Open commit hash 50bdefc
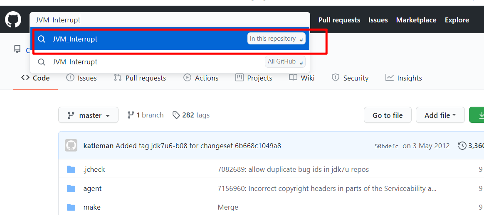This screenshot has width=484, height=215. tap(386, 146)
